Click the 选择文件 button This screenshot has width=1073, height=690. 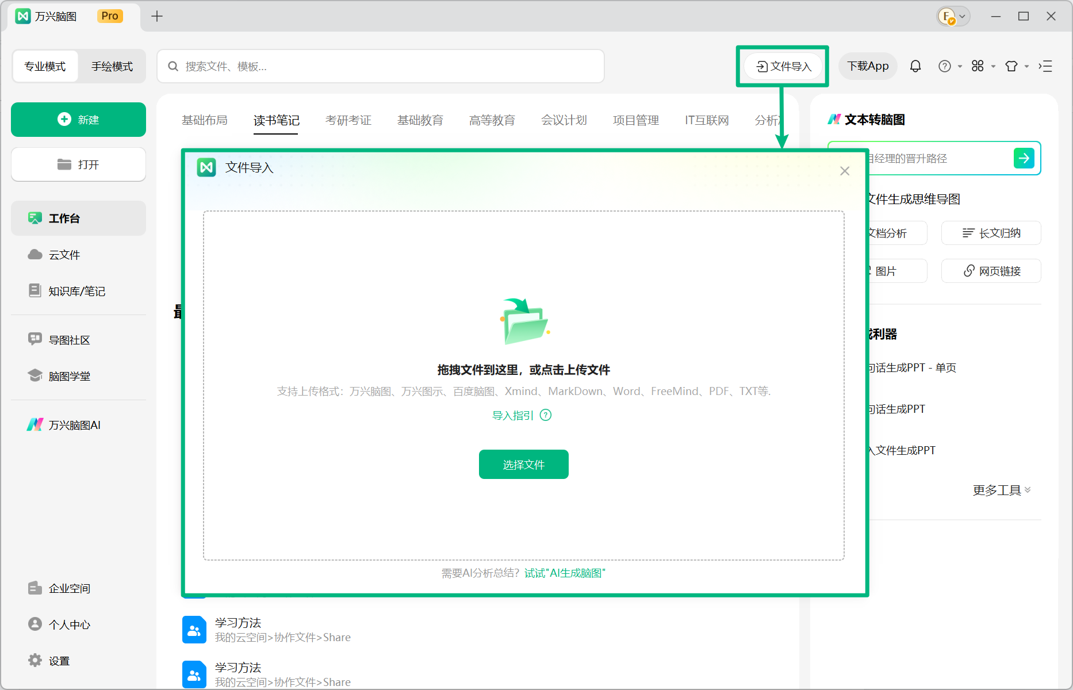coord(524,464)
